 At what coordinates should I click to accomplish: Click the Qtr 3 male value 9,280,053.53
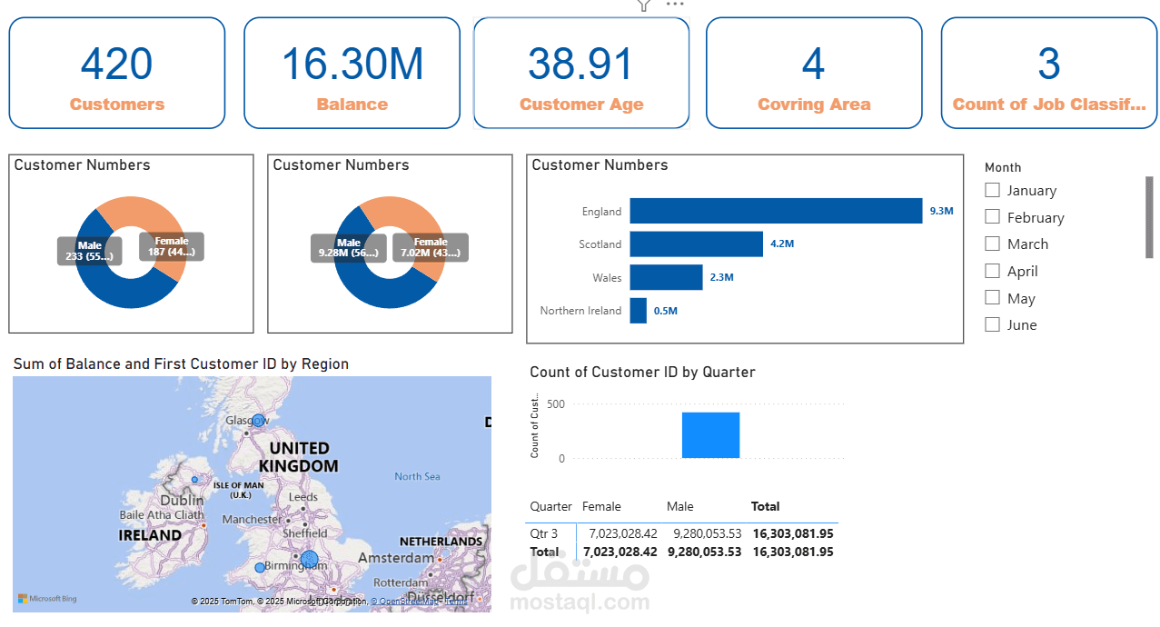click(707, 534)
